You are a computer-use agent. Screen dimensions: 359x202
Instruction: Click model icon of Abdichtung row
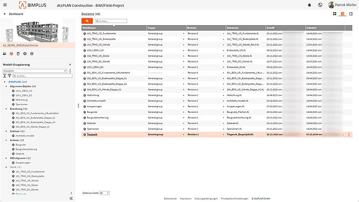[85, 95]
